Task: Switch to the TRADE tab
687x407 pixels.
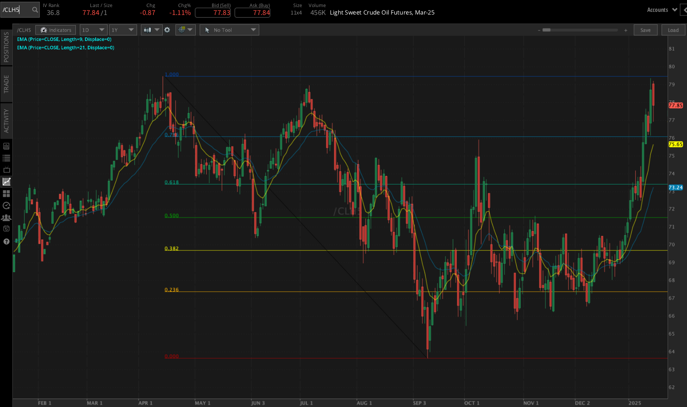Action: coord(6,84)
